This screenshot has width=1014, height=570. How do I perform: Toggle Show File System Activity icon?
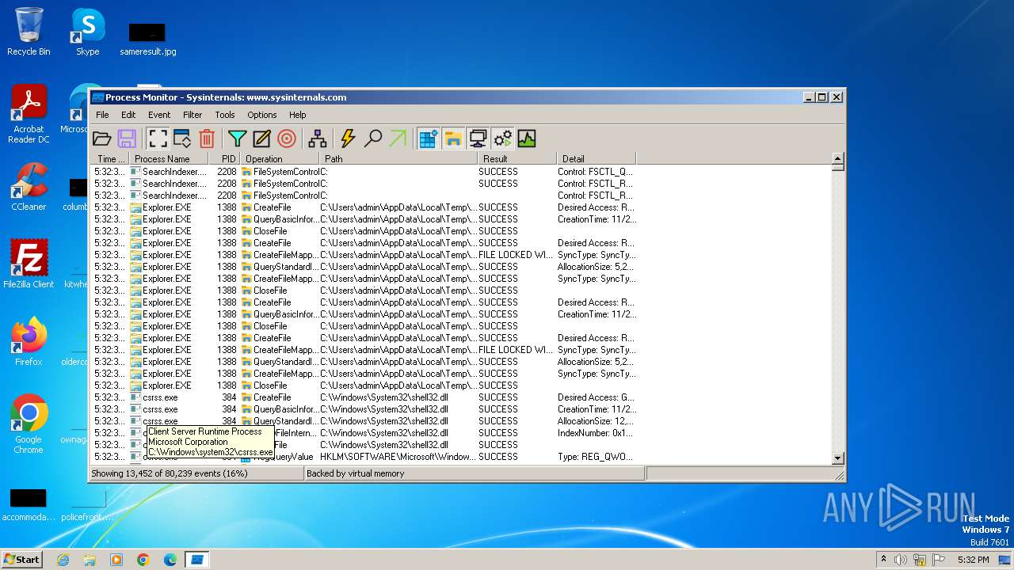click(453, 139)
